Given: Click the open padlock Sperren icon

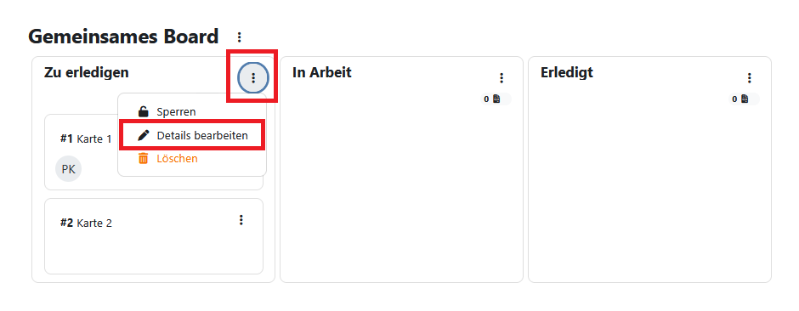Looking at the screenshot, I should pos(144,111).
